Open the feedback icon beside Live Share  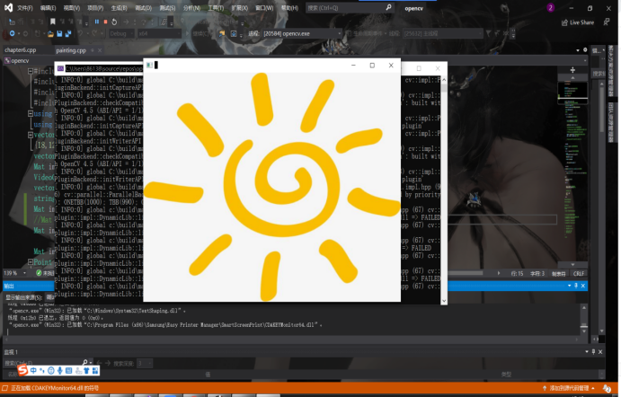[x=607, y=22]
